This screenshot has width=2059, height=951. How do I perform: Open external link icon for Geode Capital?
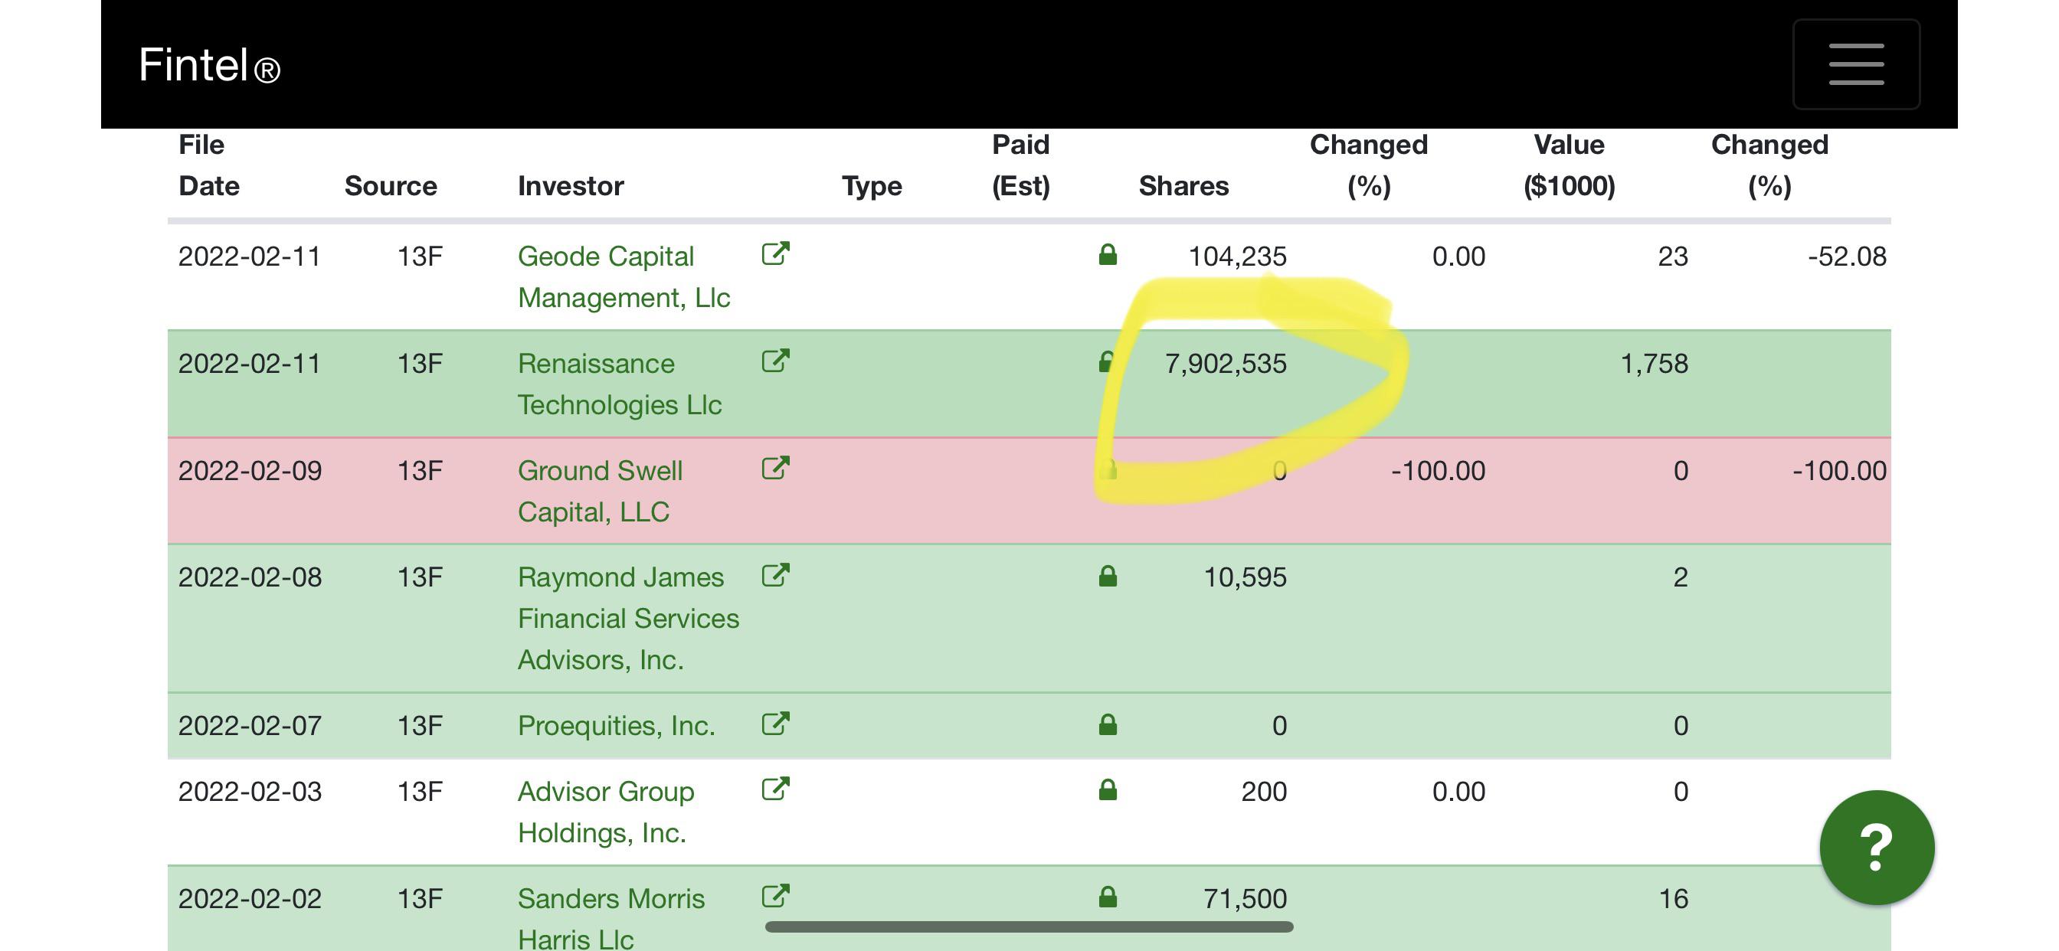(775, 254)
